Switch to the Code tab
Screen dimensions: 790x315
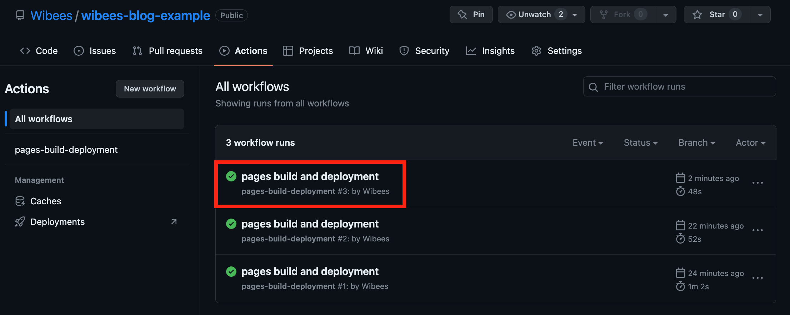click(39, 51)
